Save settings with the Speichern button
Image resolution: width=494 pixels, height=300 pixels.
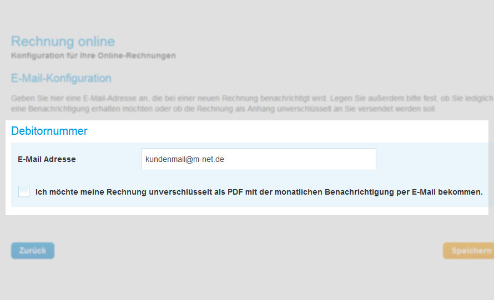(470, 251)
